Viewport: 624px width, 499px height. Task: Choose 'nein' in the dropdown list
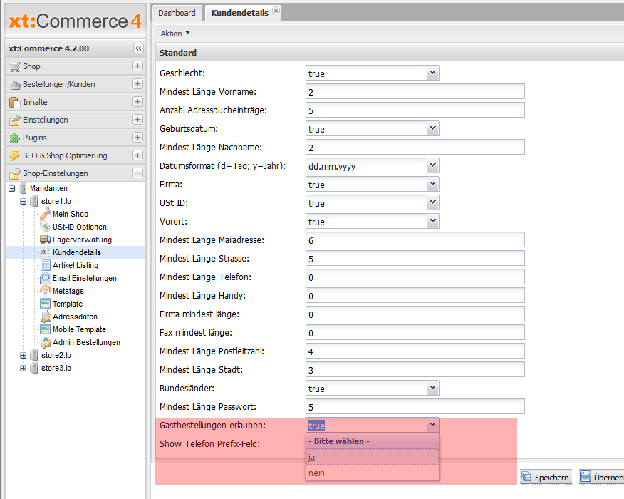tap(373, 473)
